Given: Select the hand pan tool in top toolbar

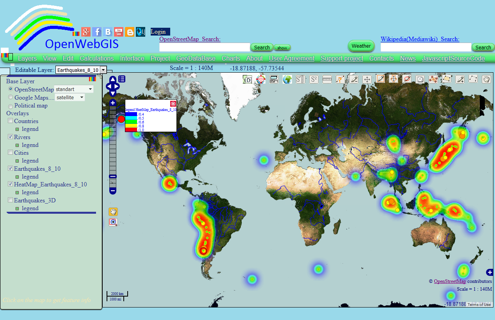Looking at the screenshot, I should tap(486, 79).
